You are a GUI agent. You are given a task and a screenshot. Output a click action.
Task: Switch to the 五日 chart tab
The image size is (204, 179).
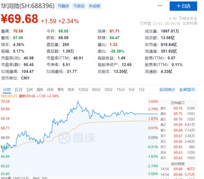pos(18,89)
